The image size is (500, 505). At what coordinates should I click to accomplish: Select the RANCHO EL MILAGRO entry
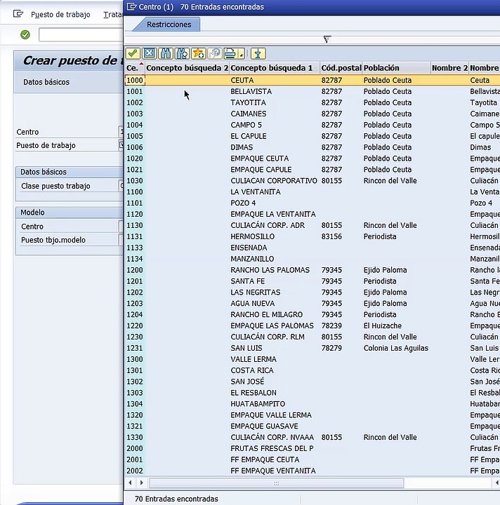(x=266, y=315)
